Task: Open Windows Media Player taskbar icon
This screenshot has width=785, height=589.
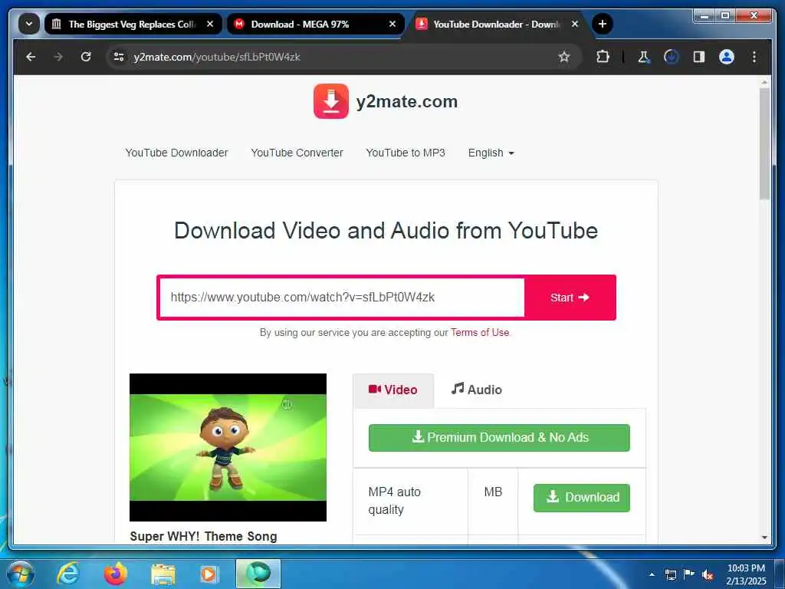Action: pyautogui.click(x=209, y=575)
